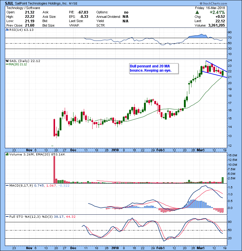Click the MACD signal value 1.067
The image size is (242, 251).
pos(51,186)
